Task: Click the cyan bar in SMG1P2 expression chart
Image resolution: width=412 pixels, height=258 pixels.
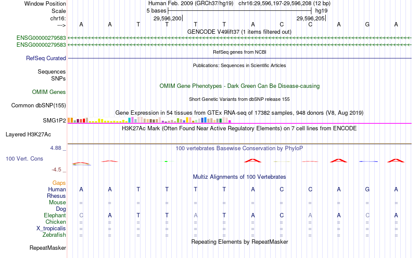Action: click(x=129, y=120)
